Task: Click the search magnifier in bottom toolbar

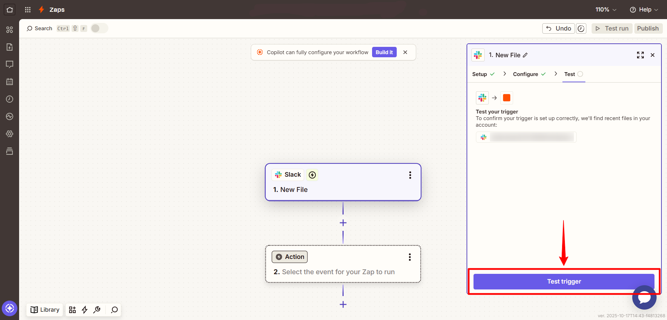Action: point(114,310)
